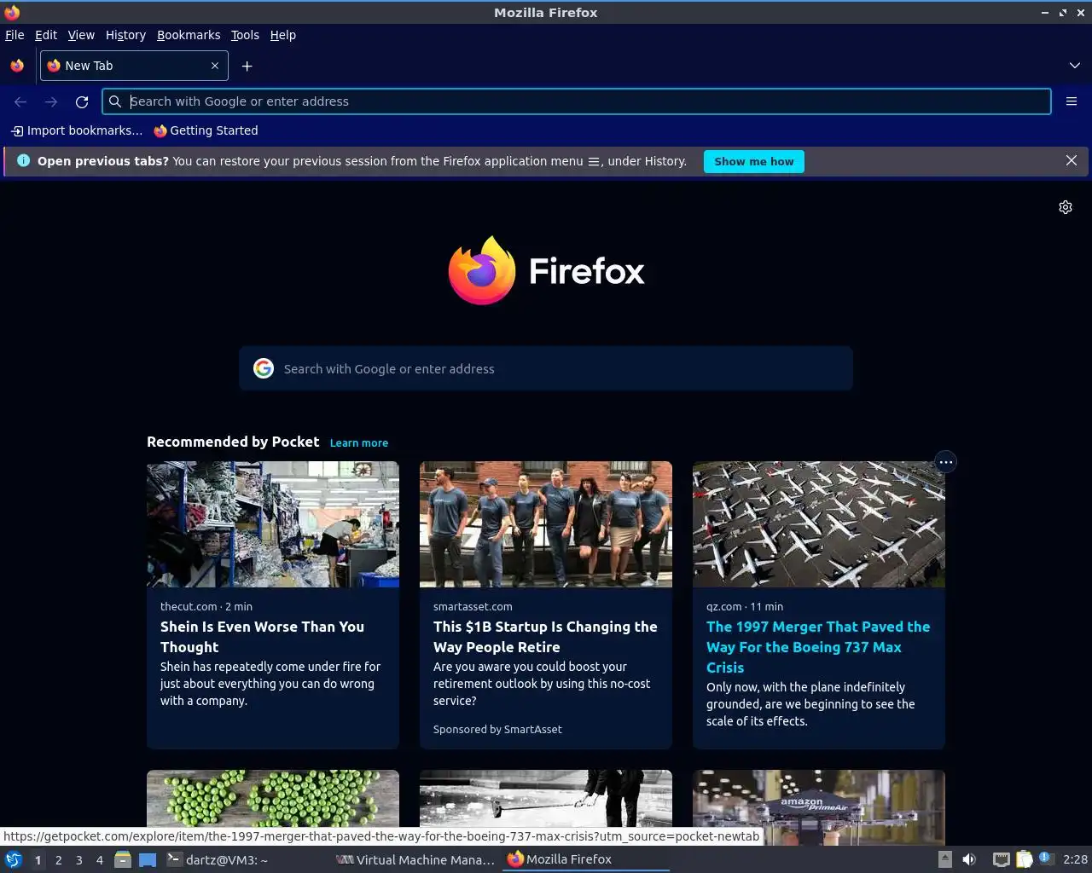Click the Mozilla Firefox taskbar entry
This screenshot has height=873, width=1092.
587,859
